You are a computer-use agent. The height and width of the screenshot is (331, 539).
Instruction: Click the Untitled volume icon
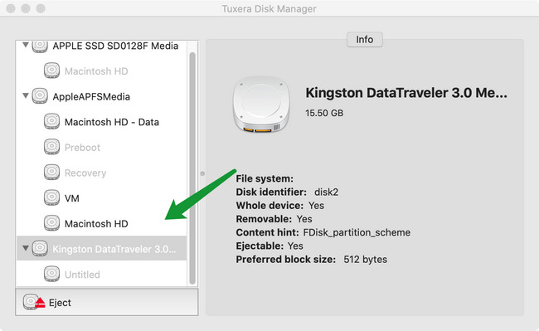coord(52,275)
